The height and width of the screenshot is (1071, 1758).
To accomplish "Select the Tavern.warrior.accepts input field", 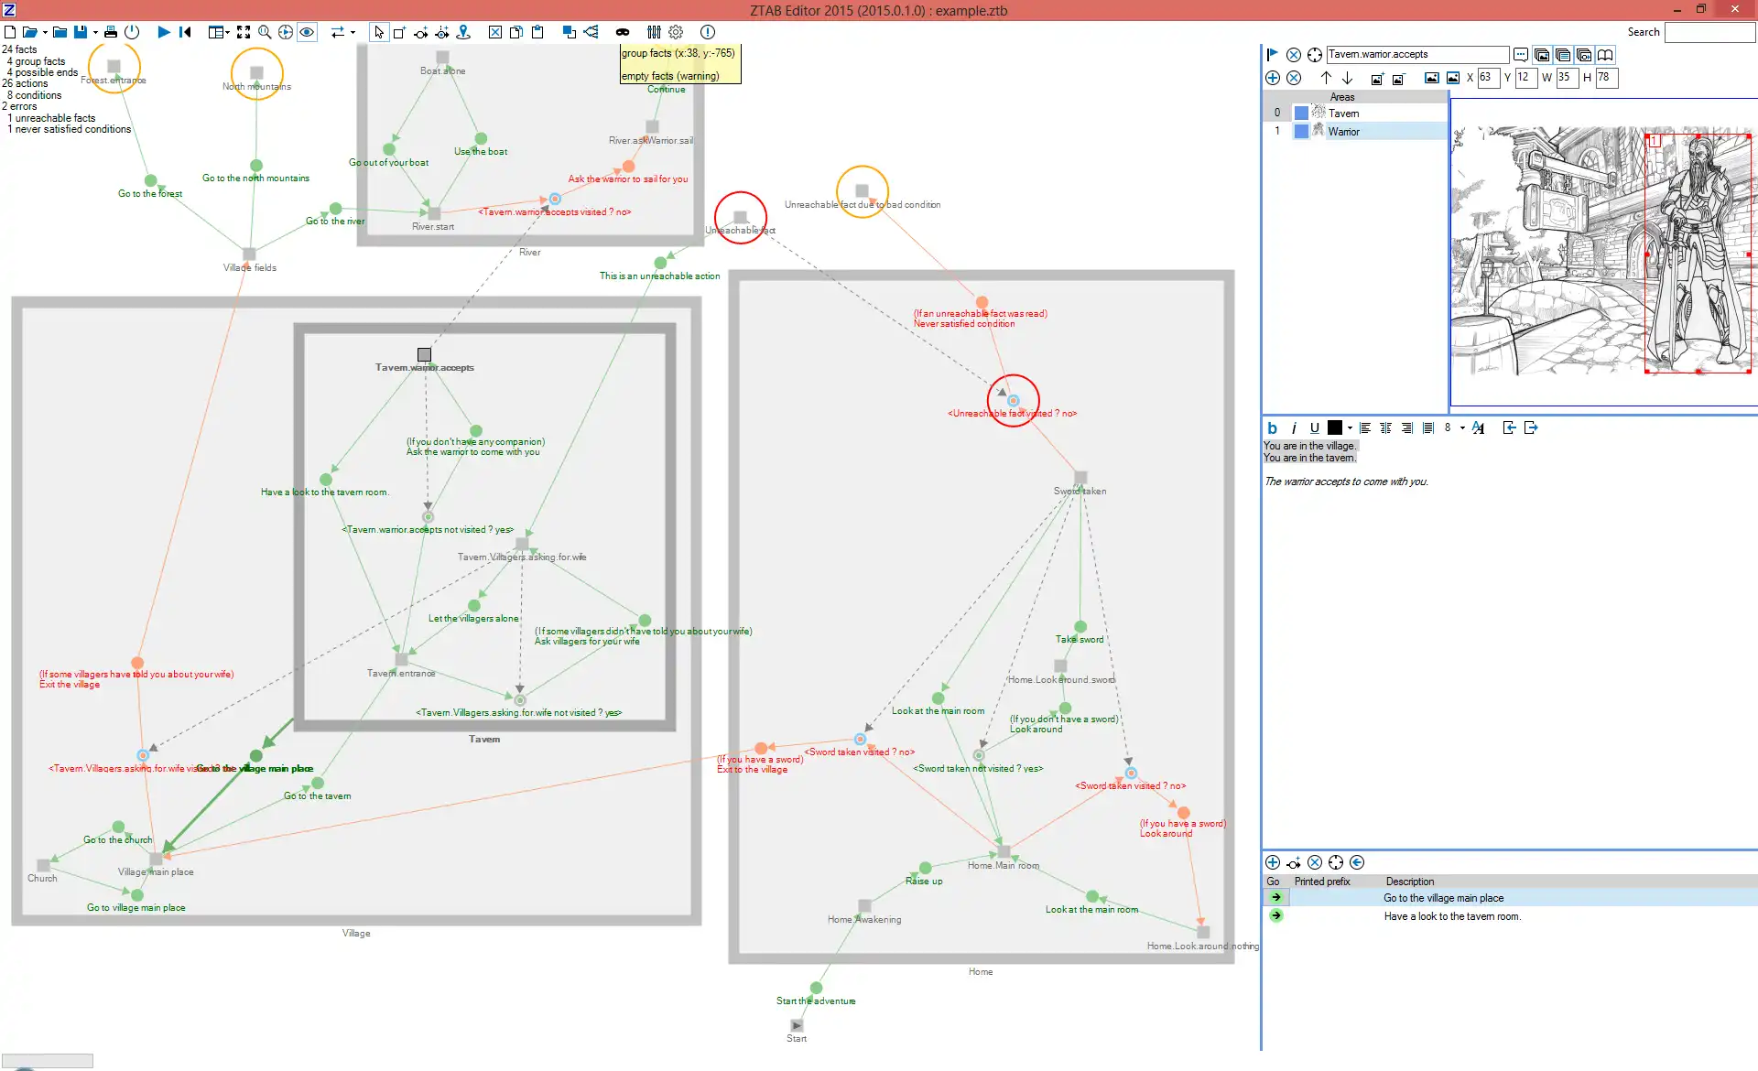I will pos(1417,54).
